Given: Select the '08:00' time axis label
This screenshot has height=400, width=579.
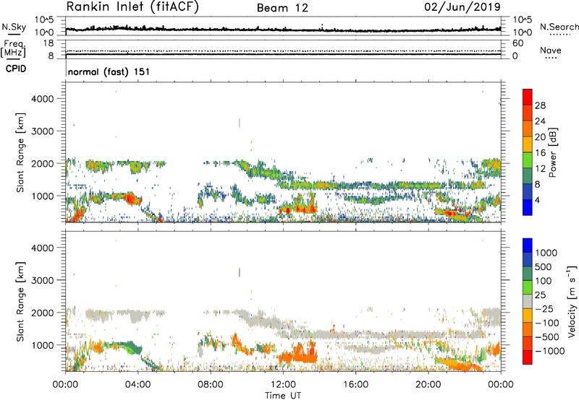Looking at the screenshot, I should (211, 385).
